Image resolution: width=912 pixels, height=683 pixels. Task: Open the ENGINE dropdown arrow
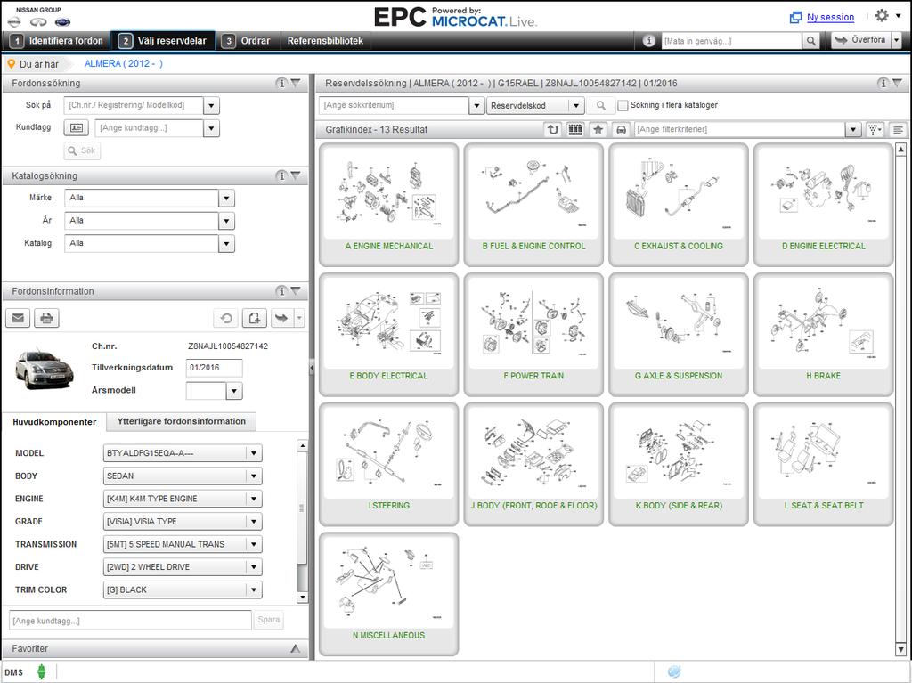coord(254,499)
